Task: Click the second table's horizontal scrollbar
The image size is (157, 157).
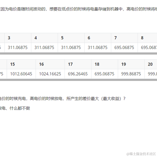Action: click(78, 80)
